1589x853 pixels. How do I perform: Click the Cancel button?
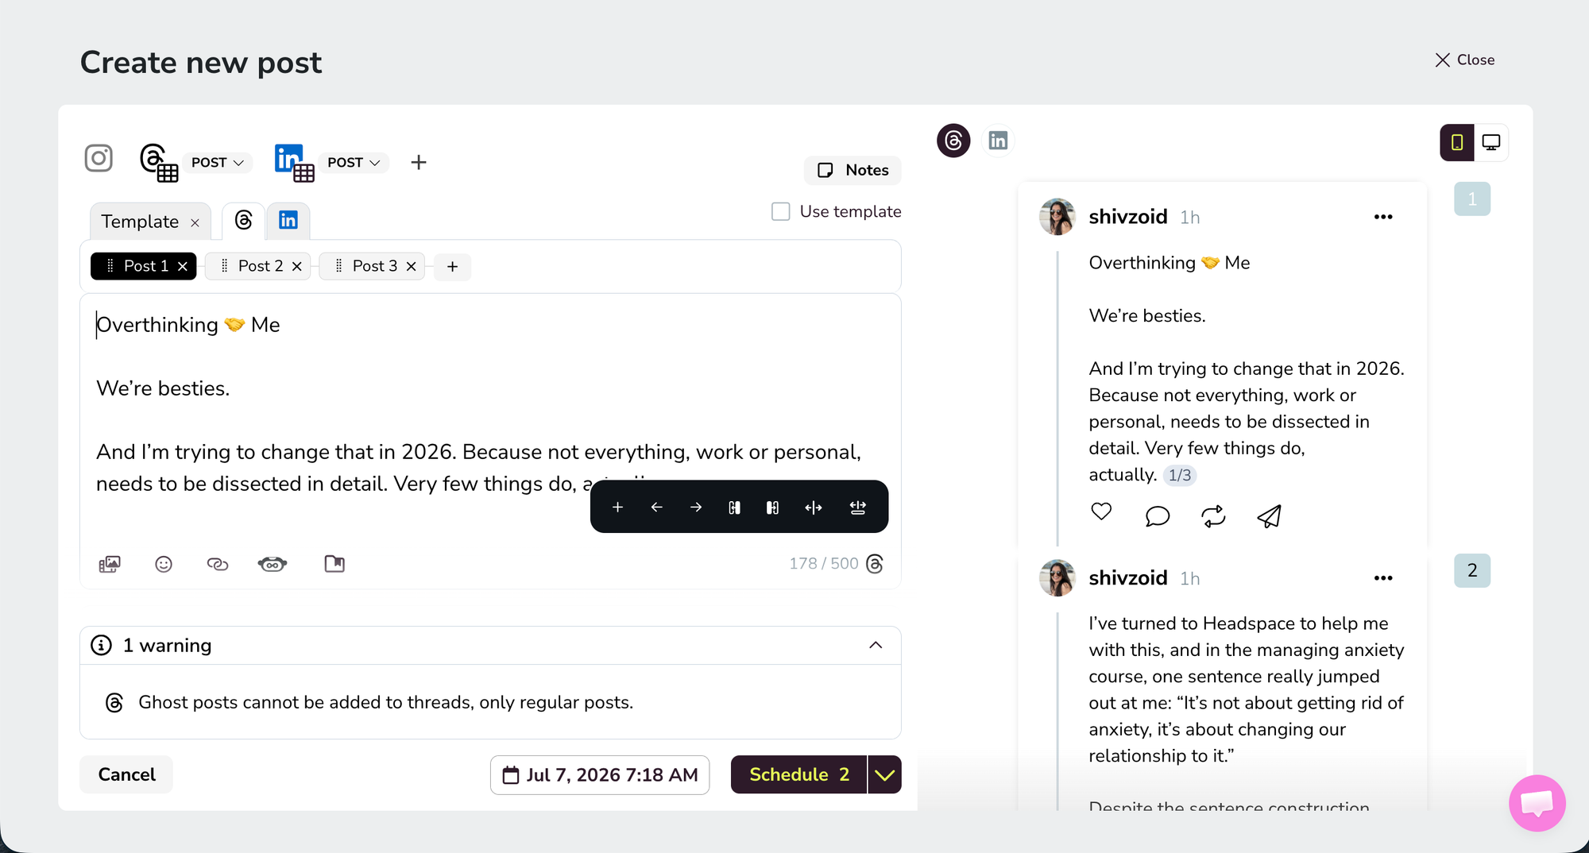(x=126, y=774)
